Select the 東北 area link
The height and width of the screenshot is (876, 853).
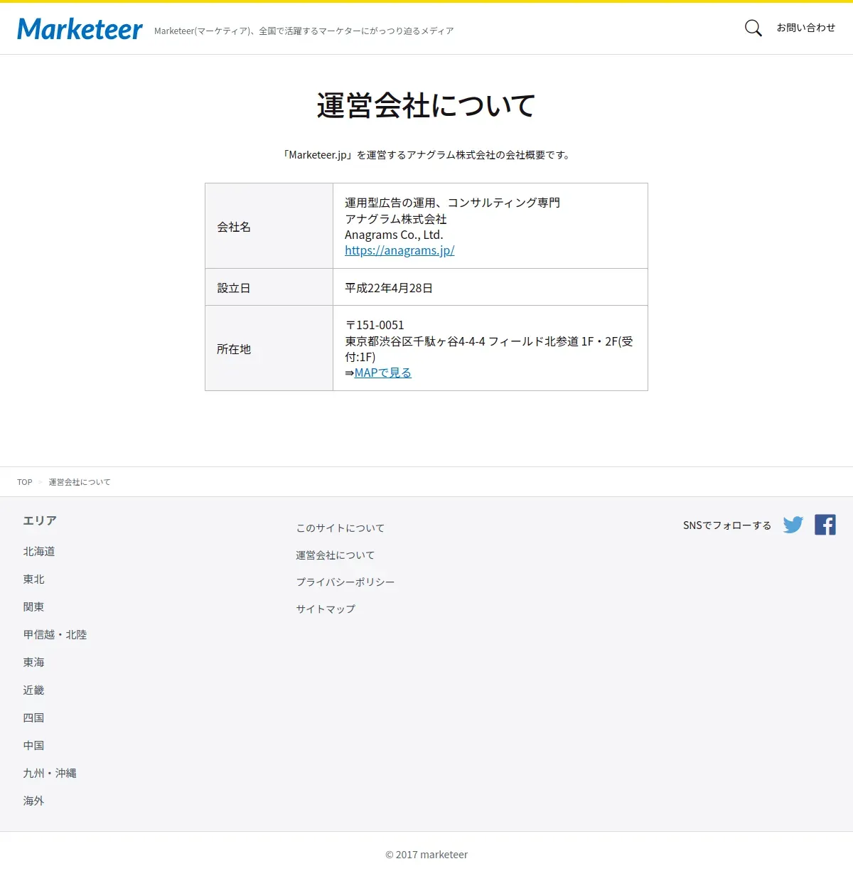pos(33,579)
